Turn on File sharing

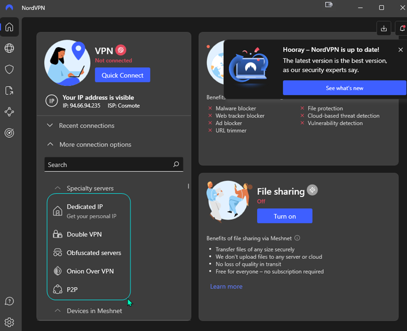285,216
